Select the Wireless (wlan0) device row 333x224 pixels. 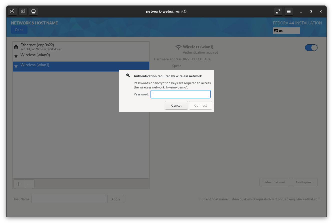(x=81, y=57)
